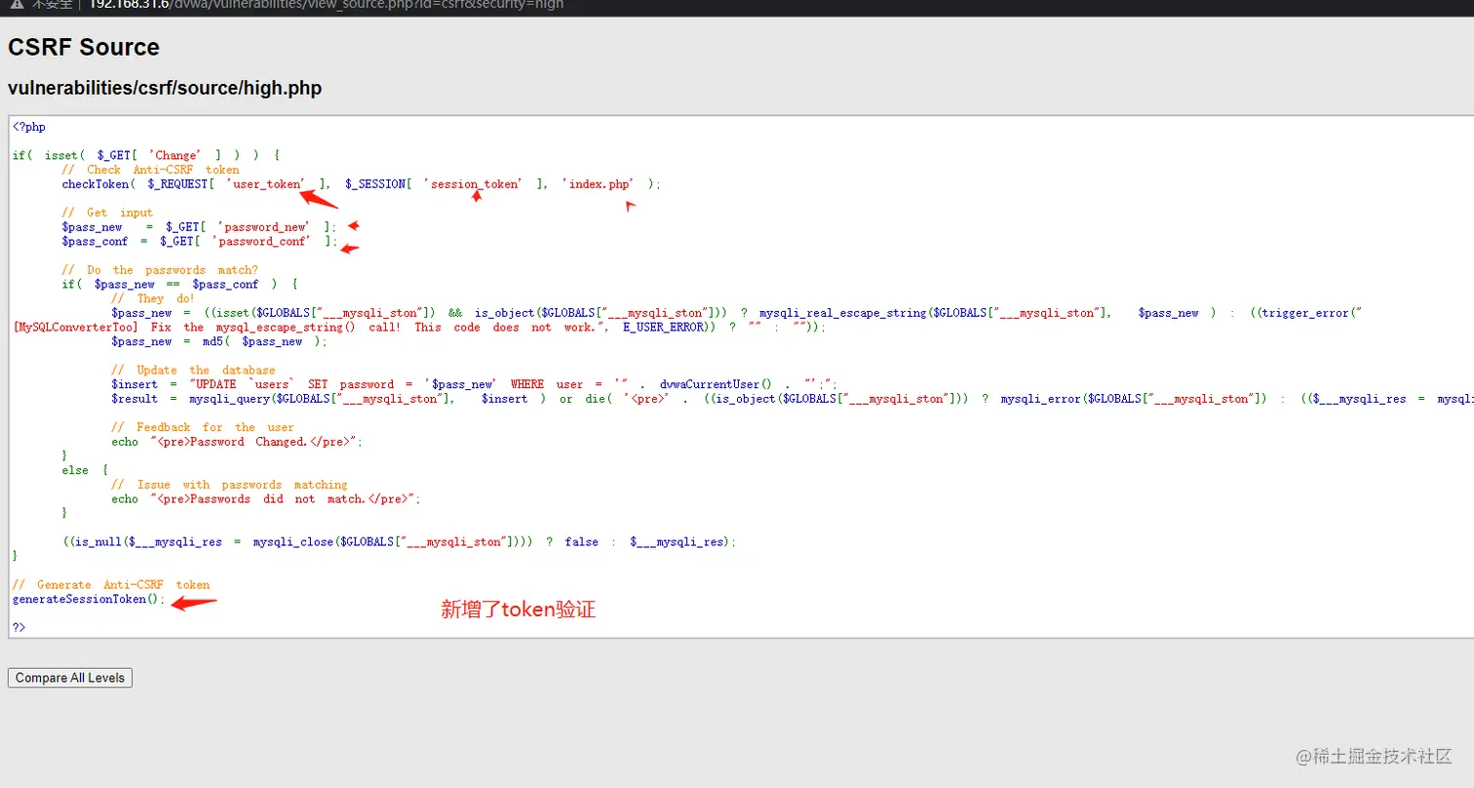Click the 'Check Anti-CSRF token' comment

(150, 170)
